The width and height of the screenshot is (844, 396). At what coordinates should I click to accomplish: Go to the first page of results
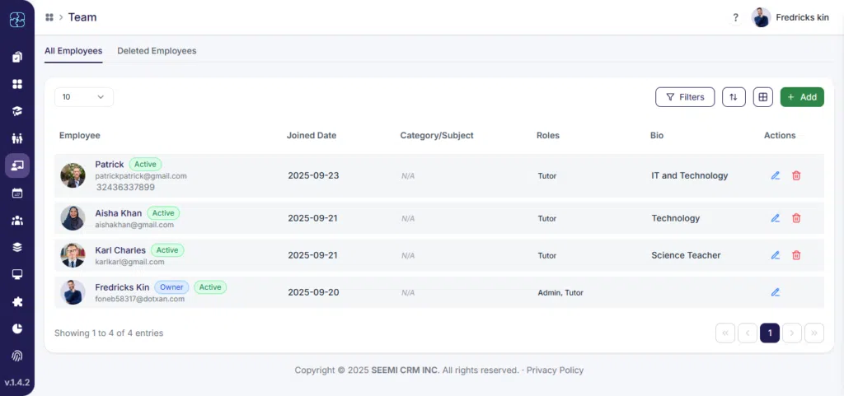725,333
